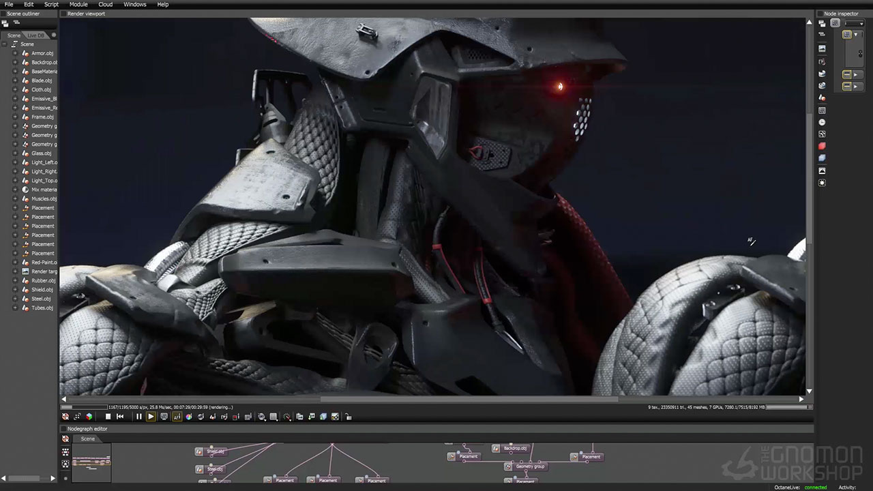Open the magnifier zoom tool in toolbar
873x491 pixels.
pyautogui.click(x=261, y=417)
